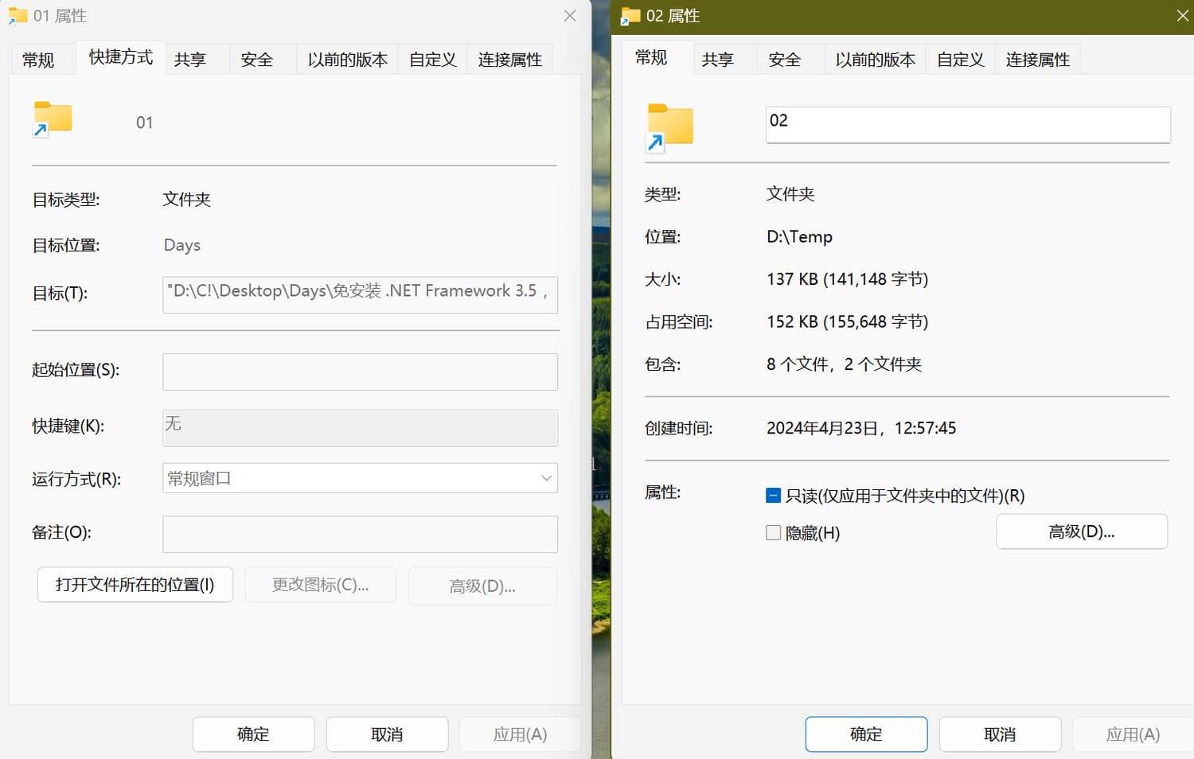1194x759 pixels.
Task: Click the 目标(T) path input field
Action: click(360, 294)
